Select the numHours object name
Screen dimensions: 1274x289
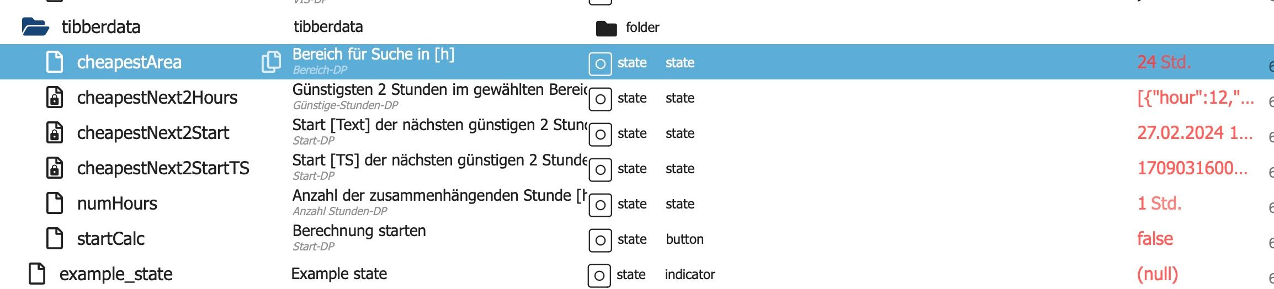(x=117, y=204)
